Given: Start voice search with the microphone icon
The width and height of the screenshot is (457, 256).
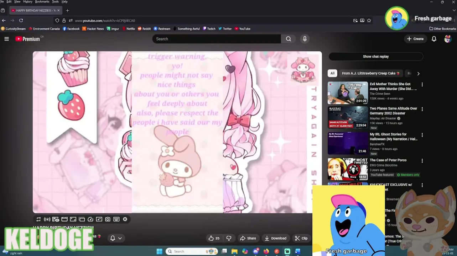Looking at the screenshot, I should point(305,39).
